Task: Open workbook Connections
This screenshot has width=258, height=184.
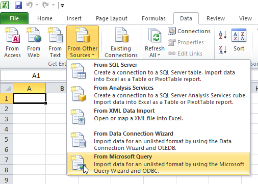Action: [x=189, y=31]
